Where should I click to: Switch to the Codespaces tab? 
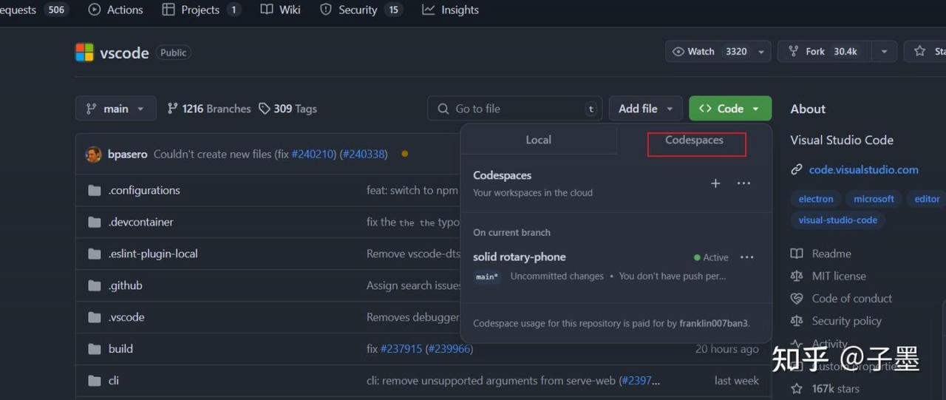(694, 140)
